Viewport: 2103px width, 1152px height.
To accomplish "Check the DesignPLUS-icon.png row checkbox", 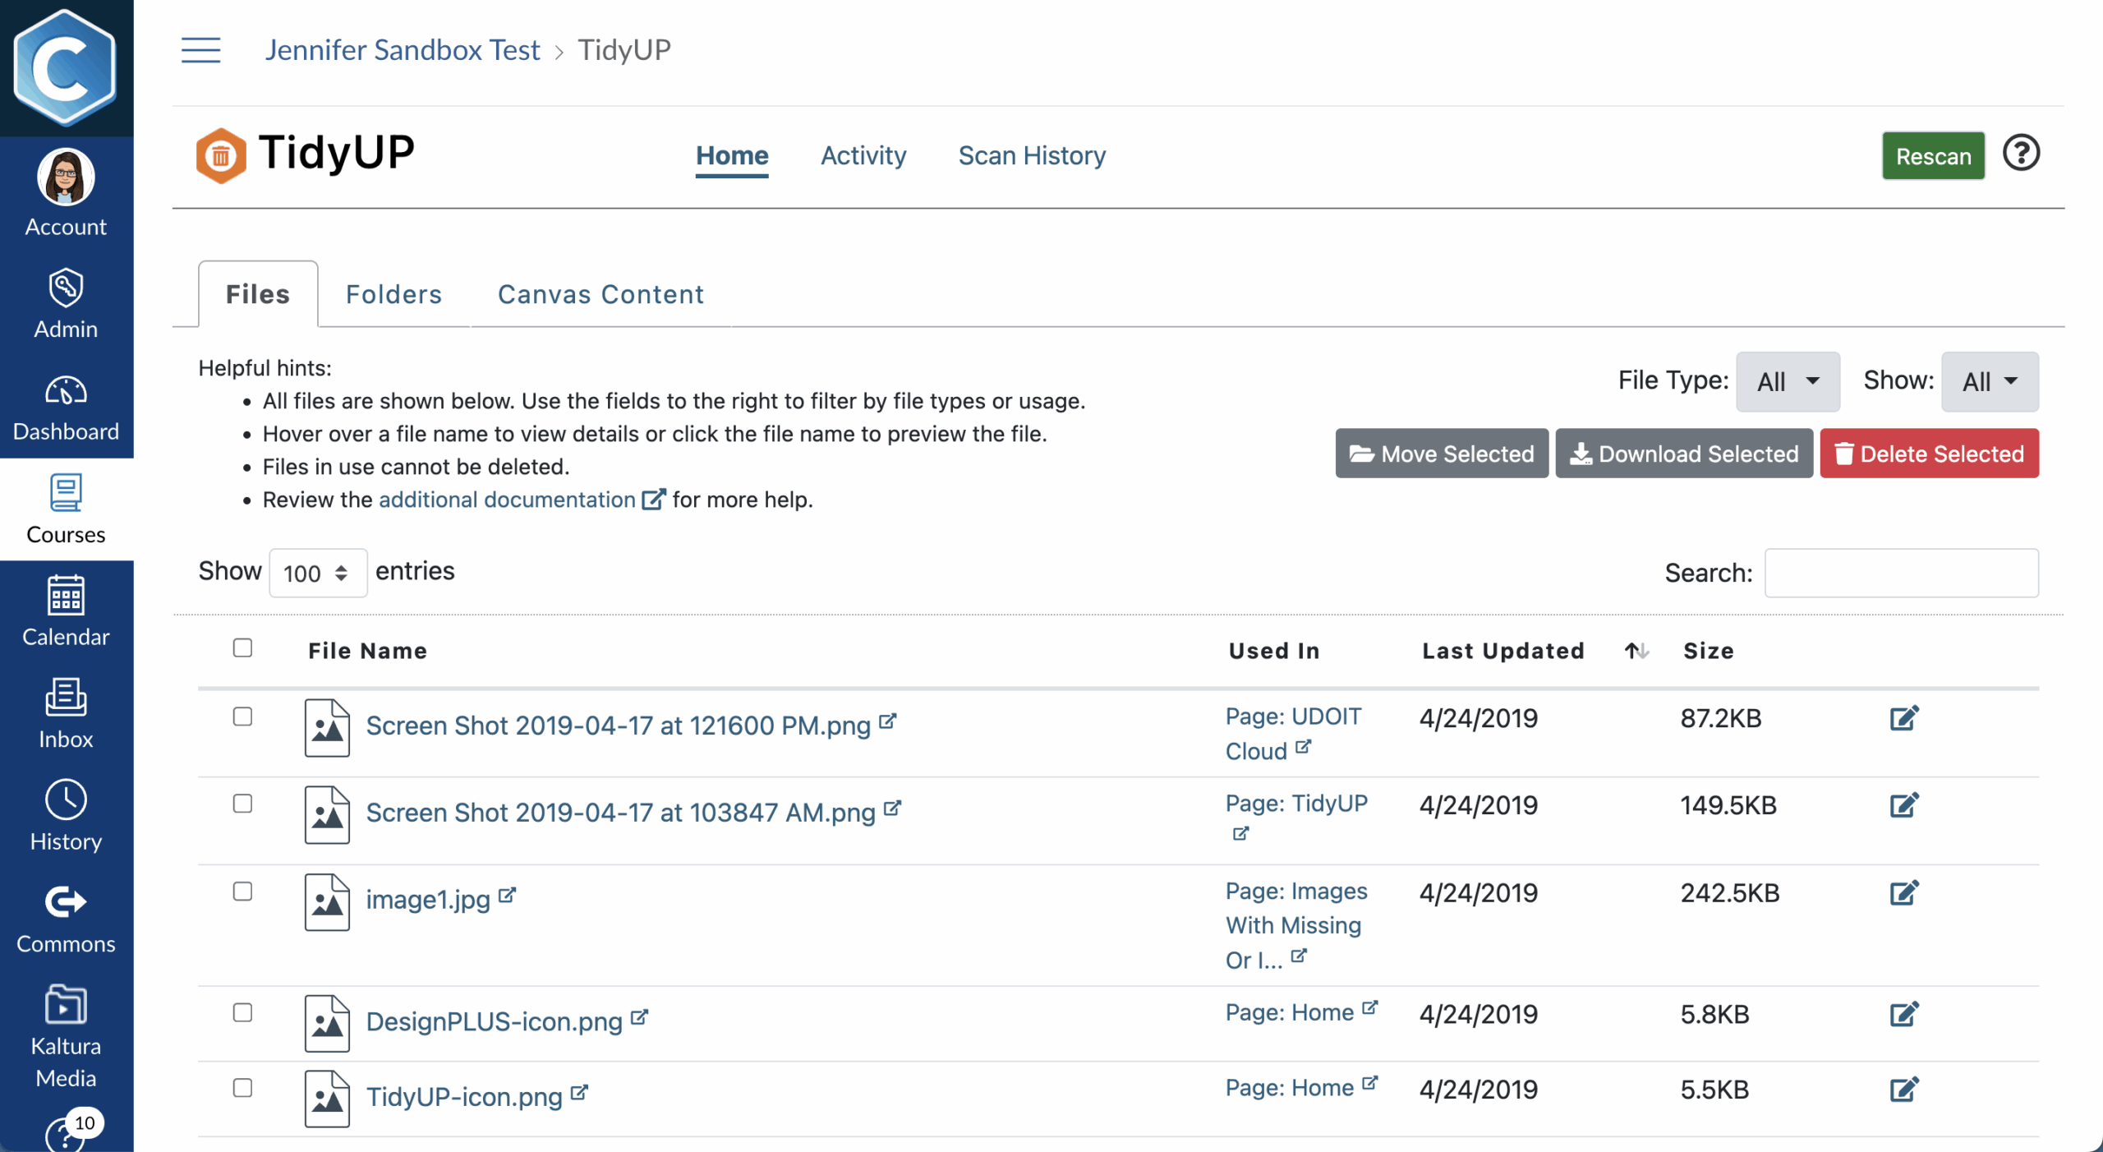I will coord(242,1013).
